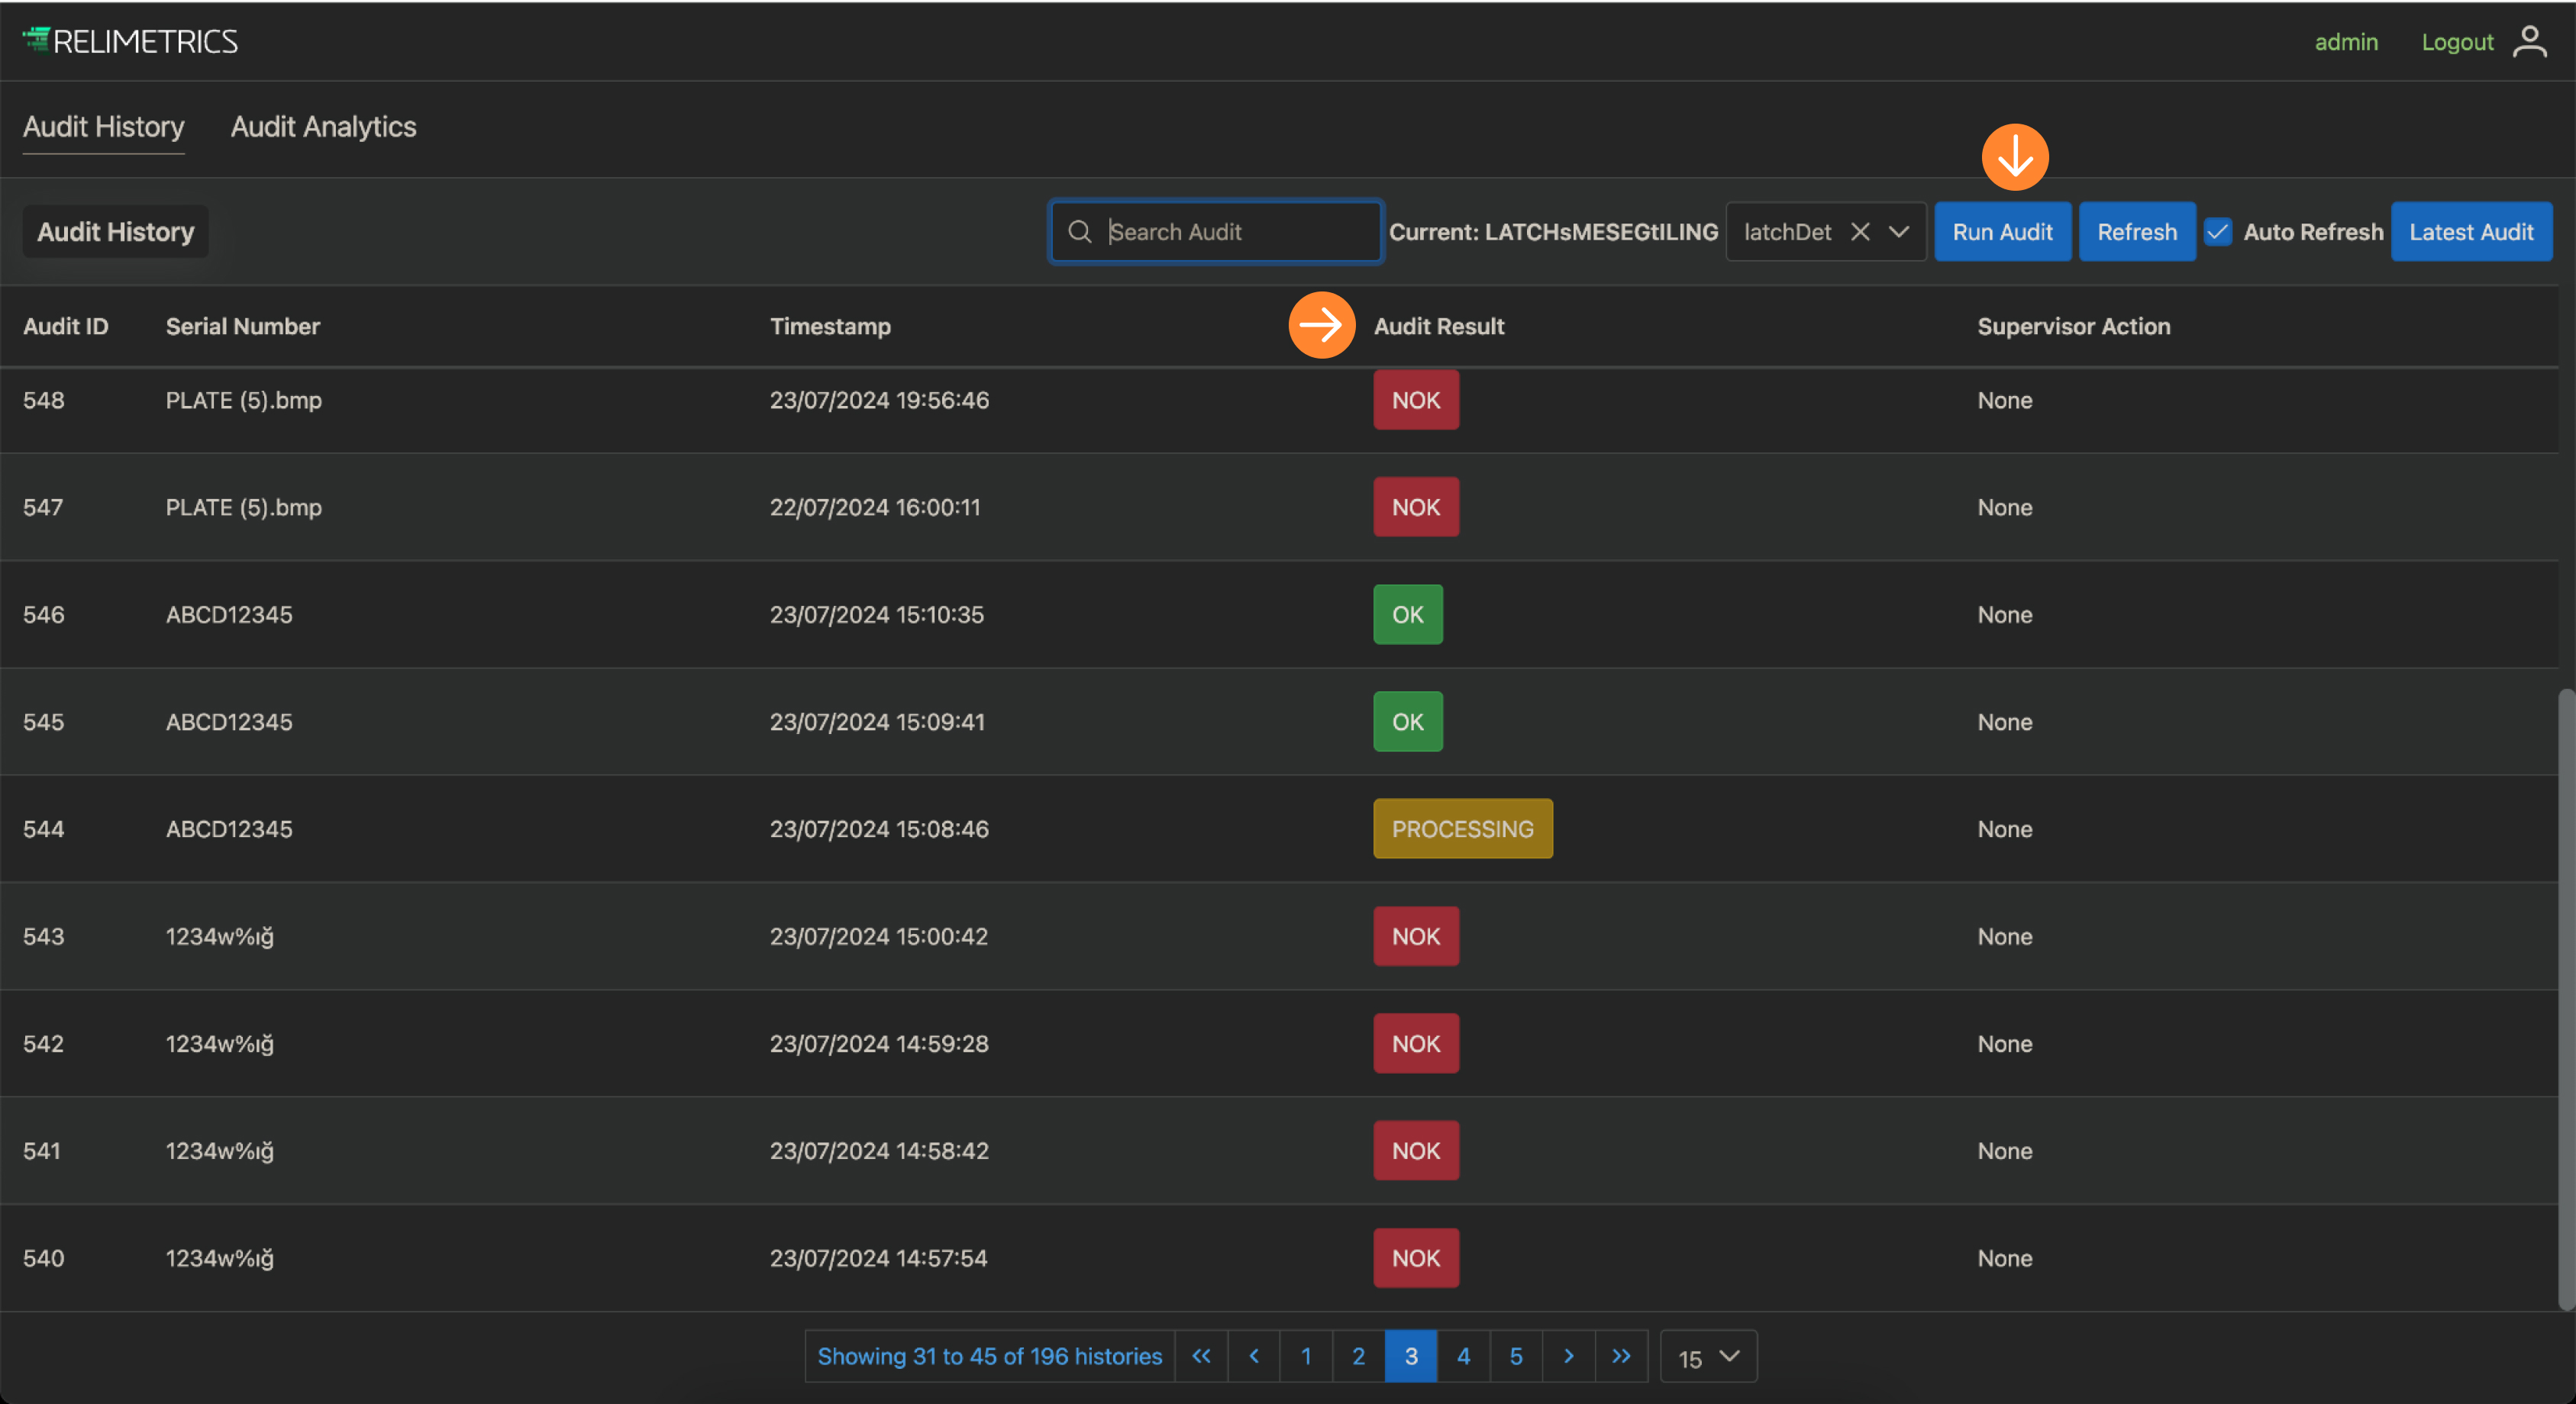Go to the next page

click(x=1569, y=1356)
